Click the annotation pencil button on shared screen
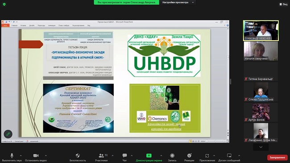 [8, 134]
